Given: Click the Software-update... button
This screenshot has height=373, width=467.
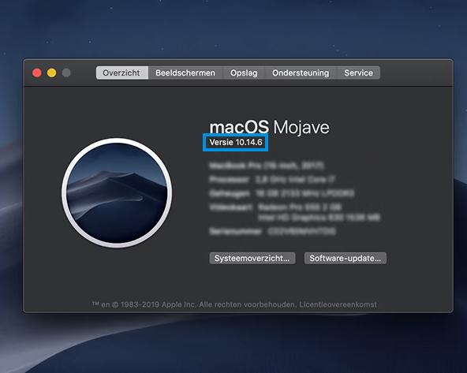Looking at the screenshot, I should point(346,258).
